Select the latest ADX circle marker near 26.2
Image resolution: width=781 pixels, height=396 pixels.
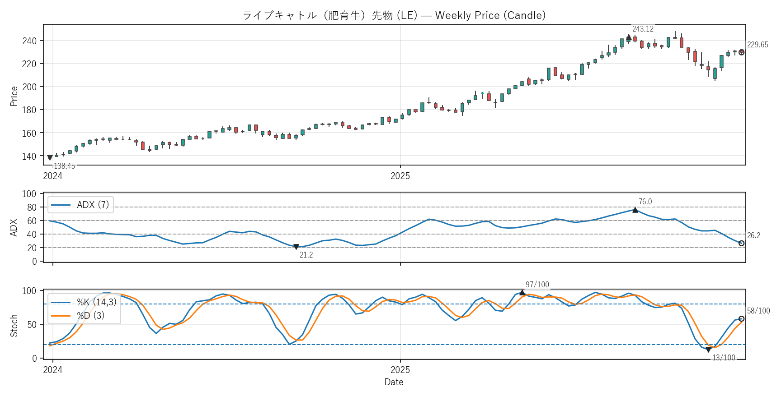(x=742, y=243)
